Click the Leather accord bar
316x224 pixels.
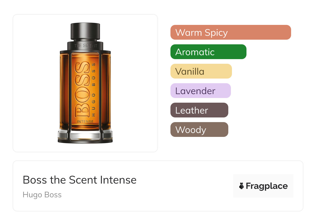pyautogui.click(x=199, y=110)
